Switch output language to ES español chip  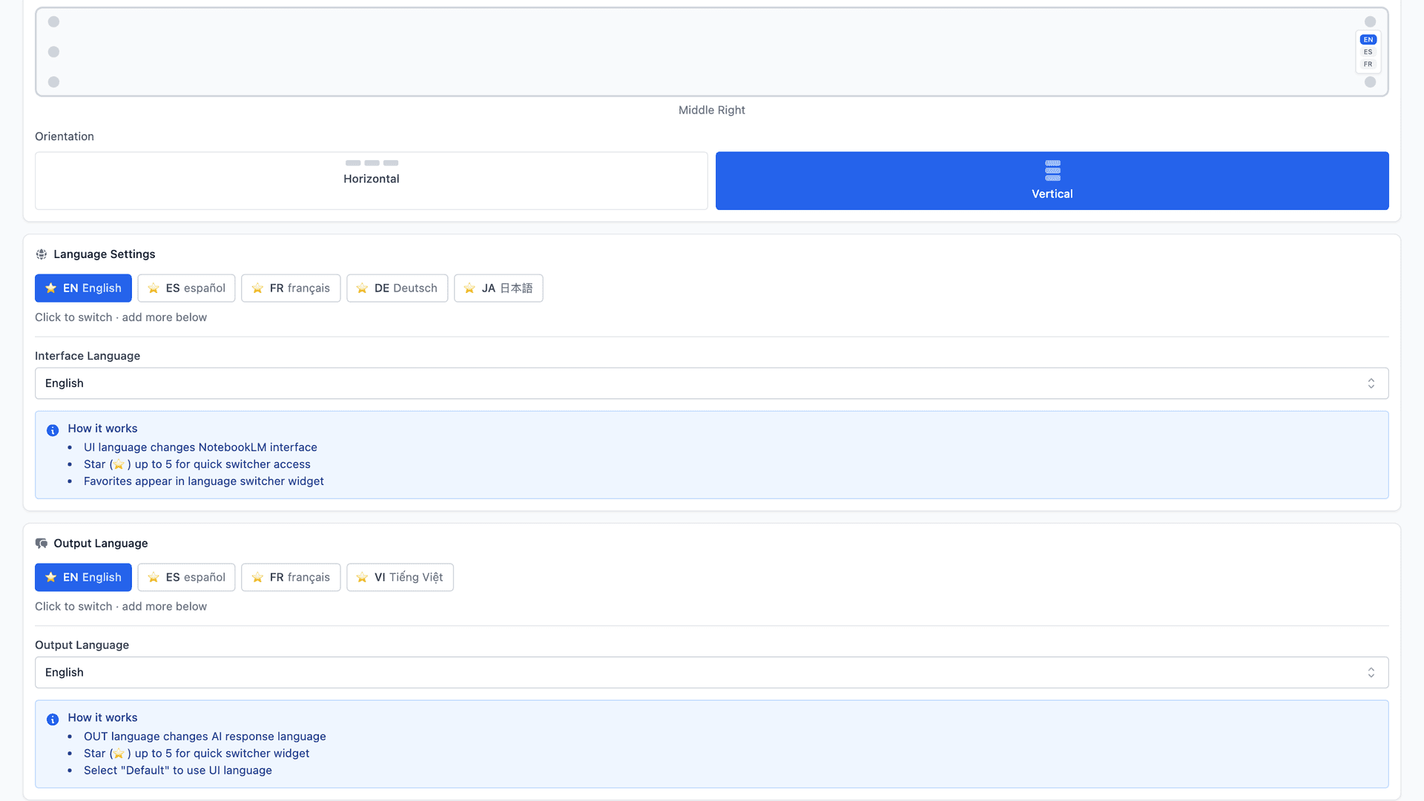(186, 577)
